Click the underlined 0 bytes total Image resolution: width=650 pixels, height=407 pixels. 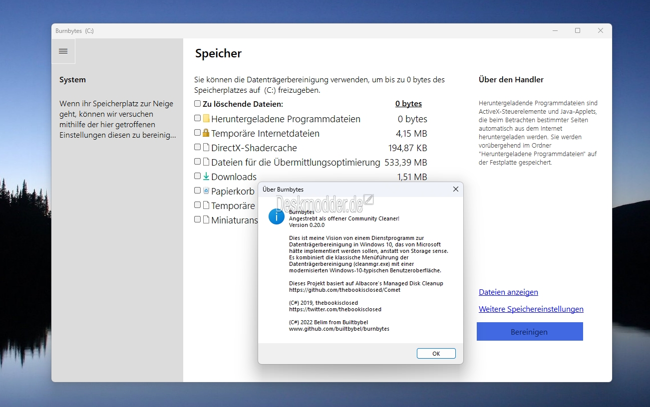coord(408,104)
